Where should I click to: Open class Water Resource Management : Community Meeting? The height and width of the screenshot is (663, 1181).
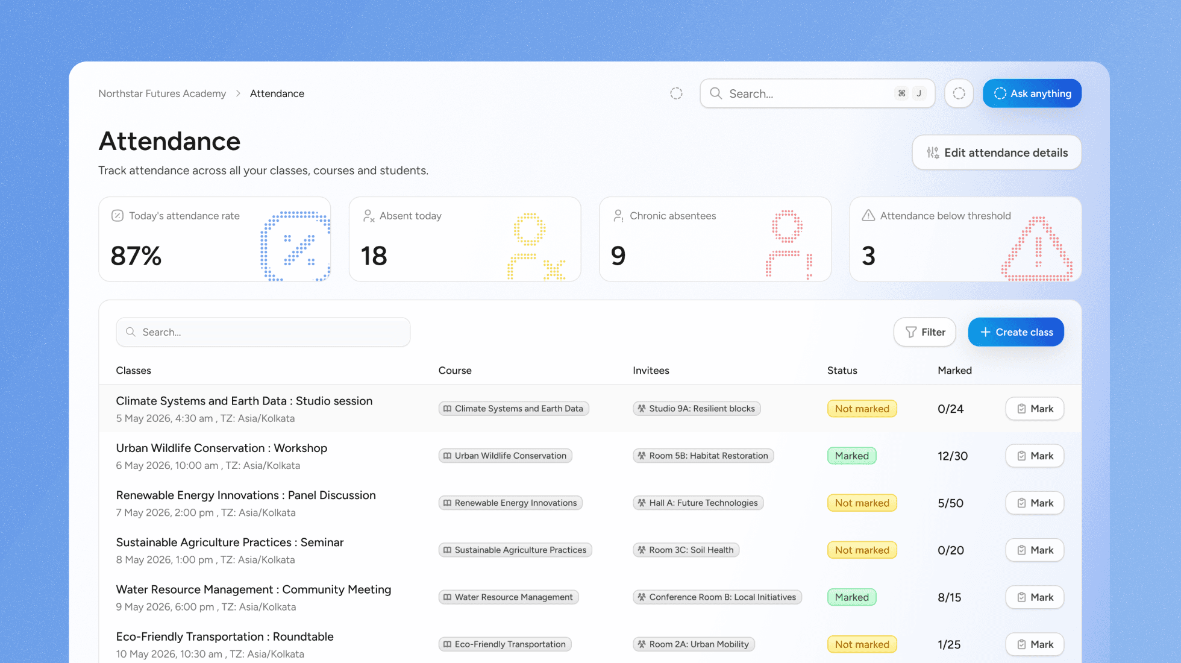(254, 589)
